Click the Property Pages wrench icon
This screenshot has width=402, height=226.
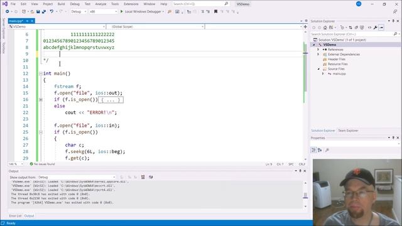pyautogui.click(x=327, y=150)
